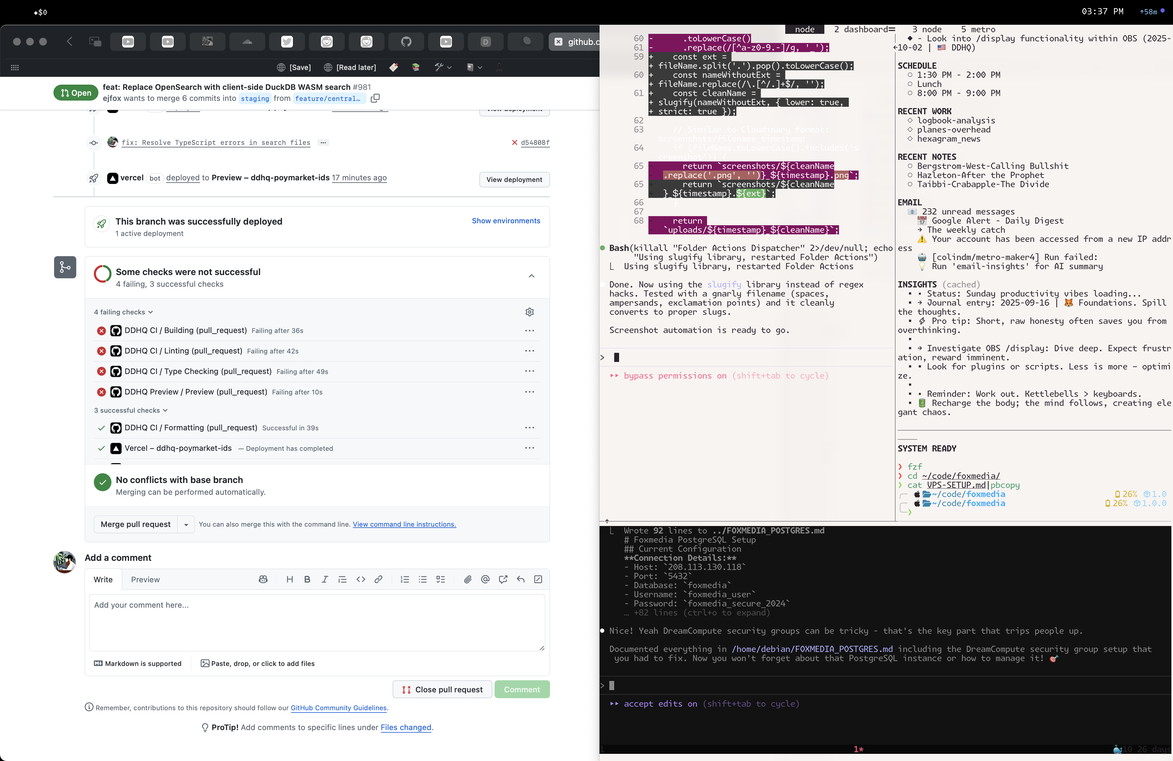This screenshot has width=1173, height=761.
Task: Toggle bold formatting in the comment toolbar
Action: click(x=307, y=579)
